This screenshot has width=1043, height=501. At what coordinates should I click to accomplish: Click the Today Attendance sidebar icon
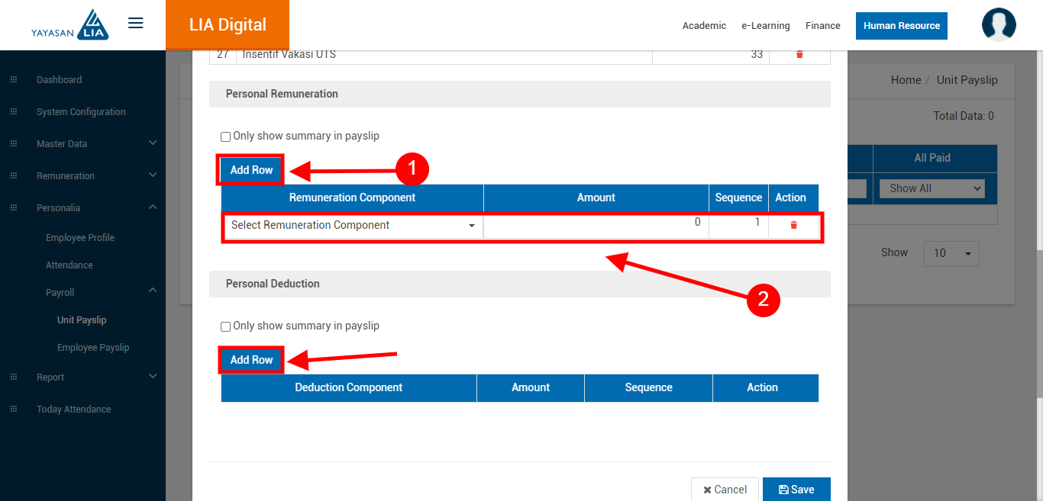pos(13,409)
